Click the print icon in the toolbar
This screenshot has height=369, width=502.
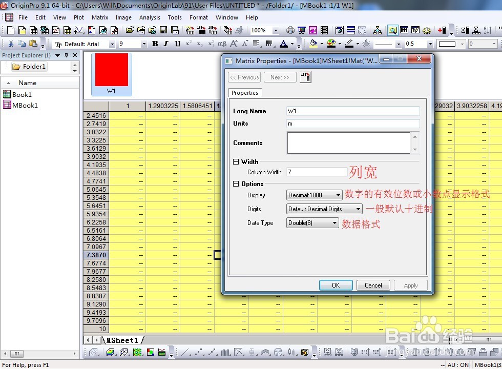tap(290, 30)
